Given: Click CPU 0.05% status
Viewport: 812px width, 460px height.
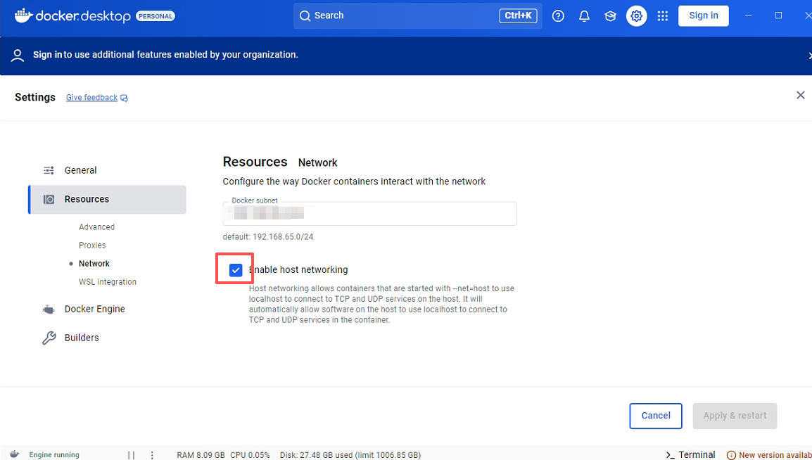Looking at the screenshot, I should pos(250,455).
